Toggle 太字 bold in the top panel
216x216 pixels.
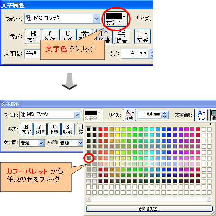[33, 36]
